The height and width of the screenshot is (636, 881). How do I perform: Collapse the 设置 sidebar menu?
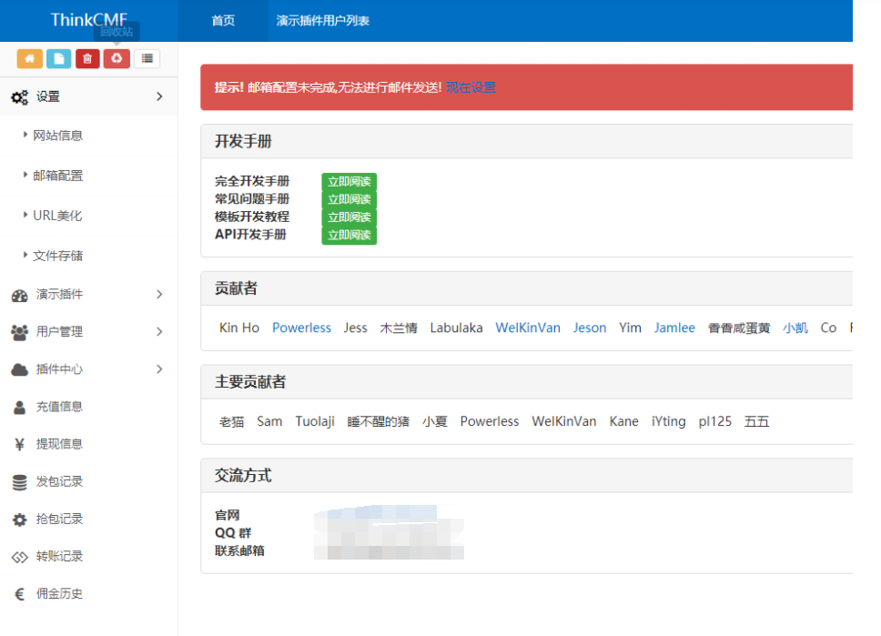[x=87, y=96]
